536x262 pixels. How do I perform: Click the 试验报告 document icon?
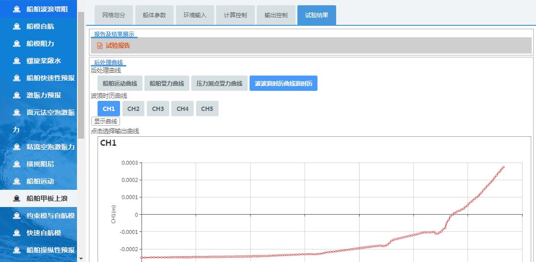pyautogui.click(x=100, y=46)
